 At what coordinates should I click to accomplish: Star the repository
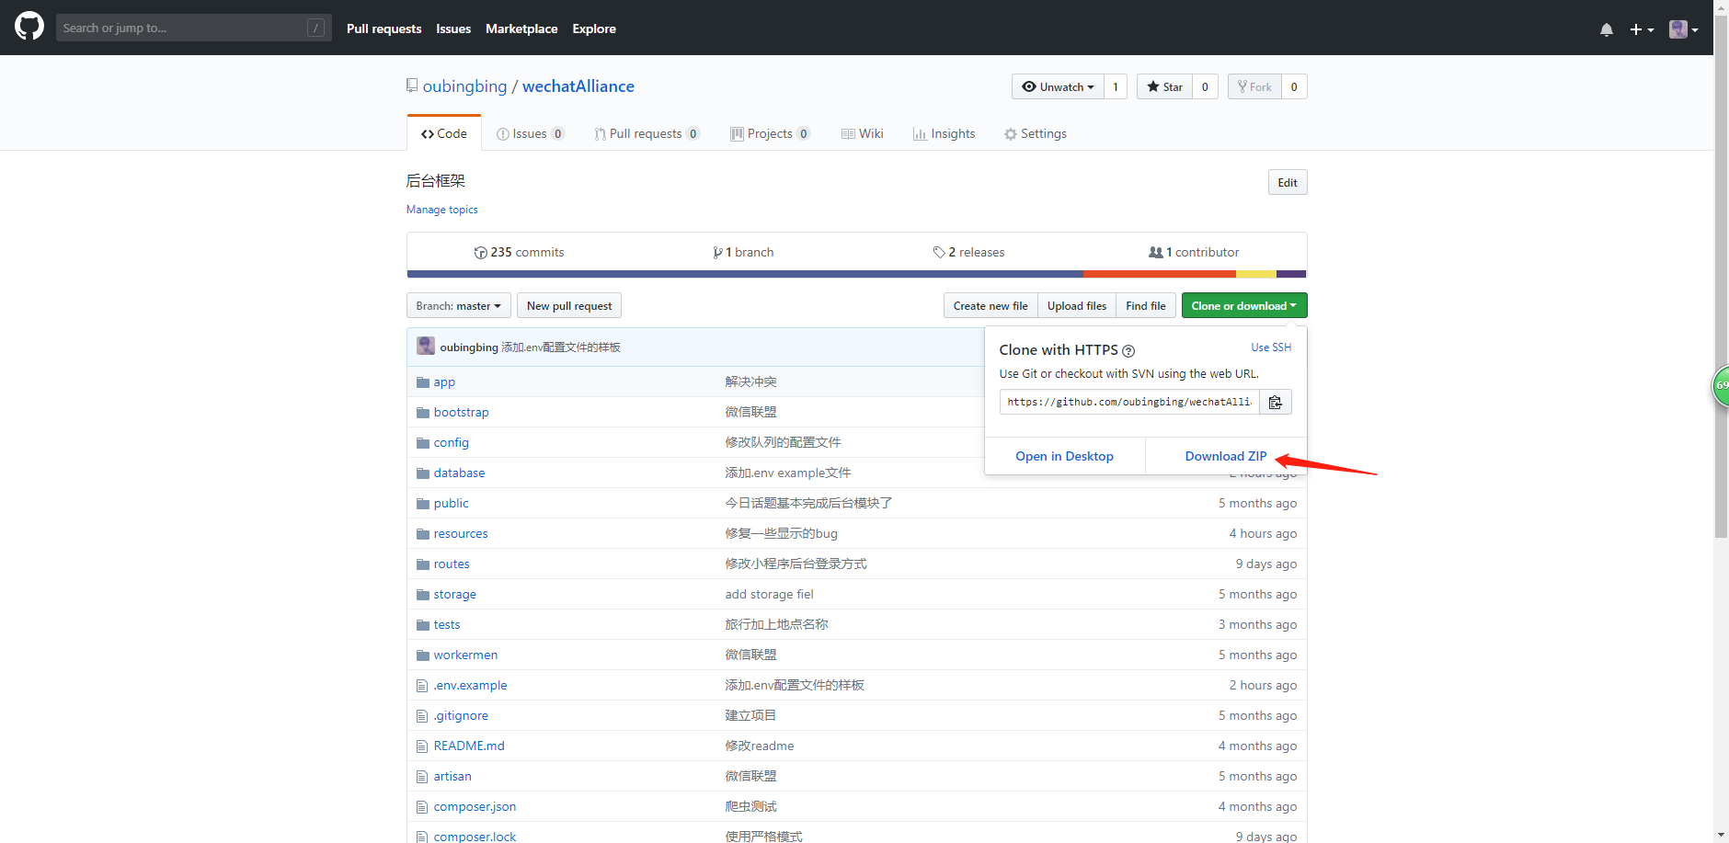coord(1164,86)
